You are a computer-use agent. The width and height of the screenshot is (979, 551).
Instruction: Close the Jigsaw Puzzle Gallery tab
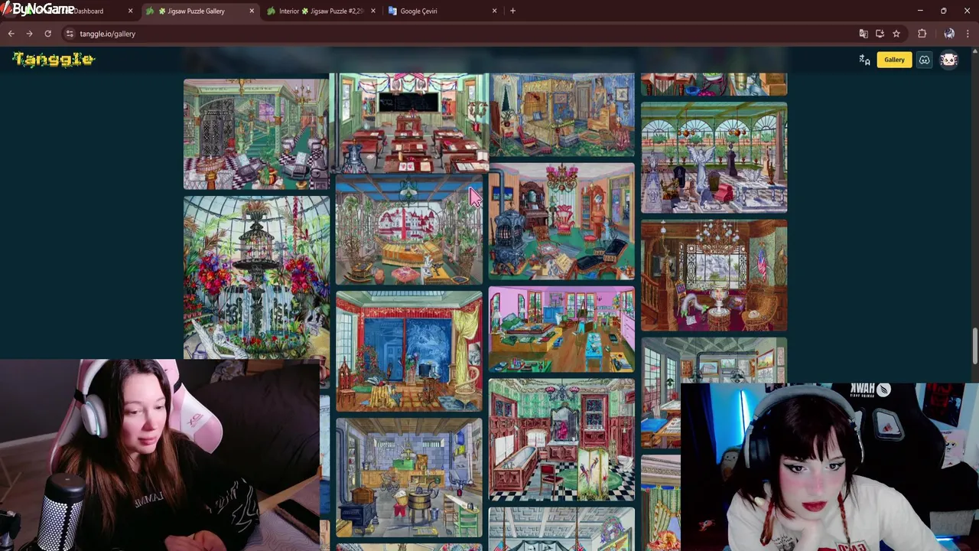point(252,11)
